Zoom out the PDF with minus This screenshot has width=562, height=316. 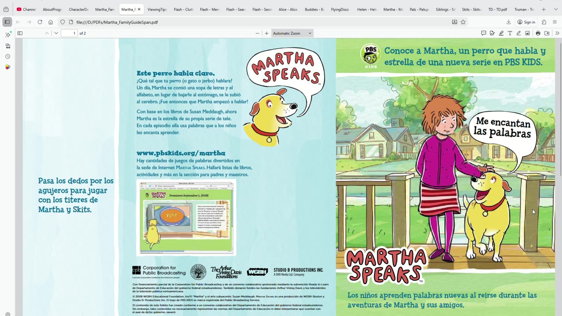click(257, 33)
